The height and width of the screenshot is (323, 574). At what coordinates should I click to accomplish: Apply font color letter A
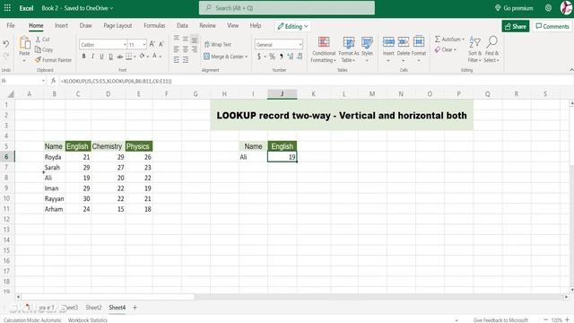point(155,56)
